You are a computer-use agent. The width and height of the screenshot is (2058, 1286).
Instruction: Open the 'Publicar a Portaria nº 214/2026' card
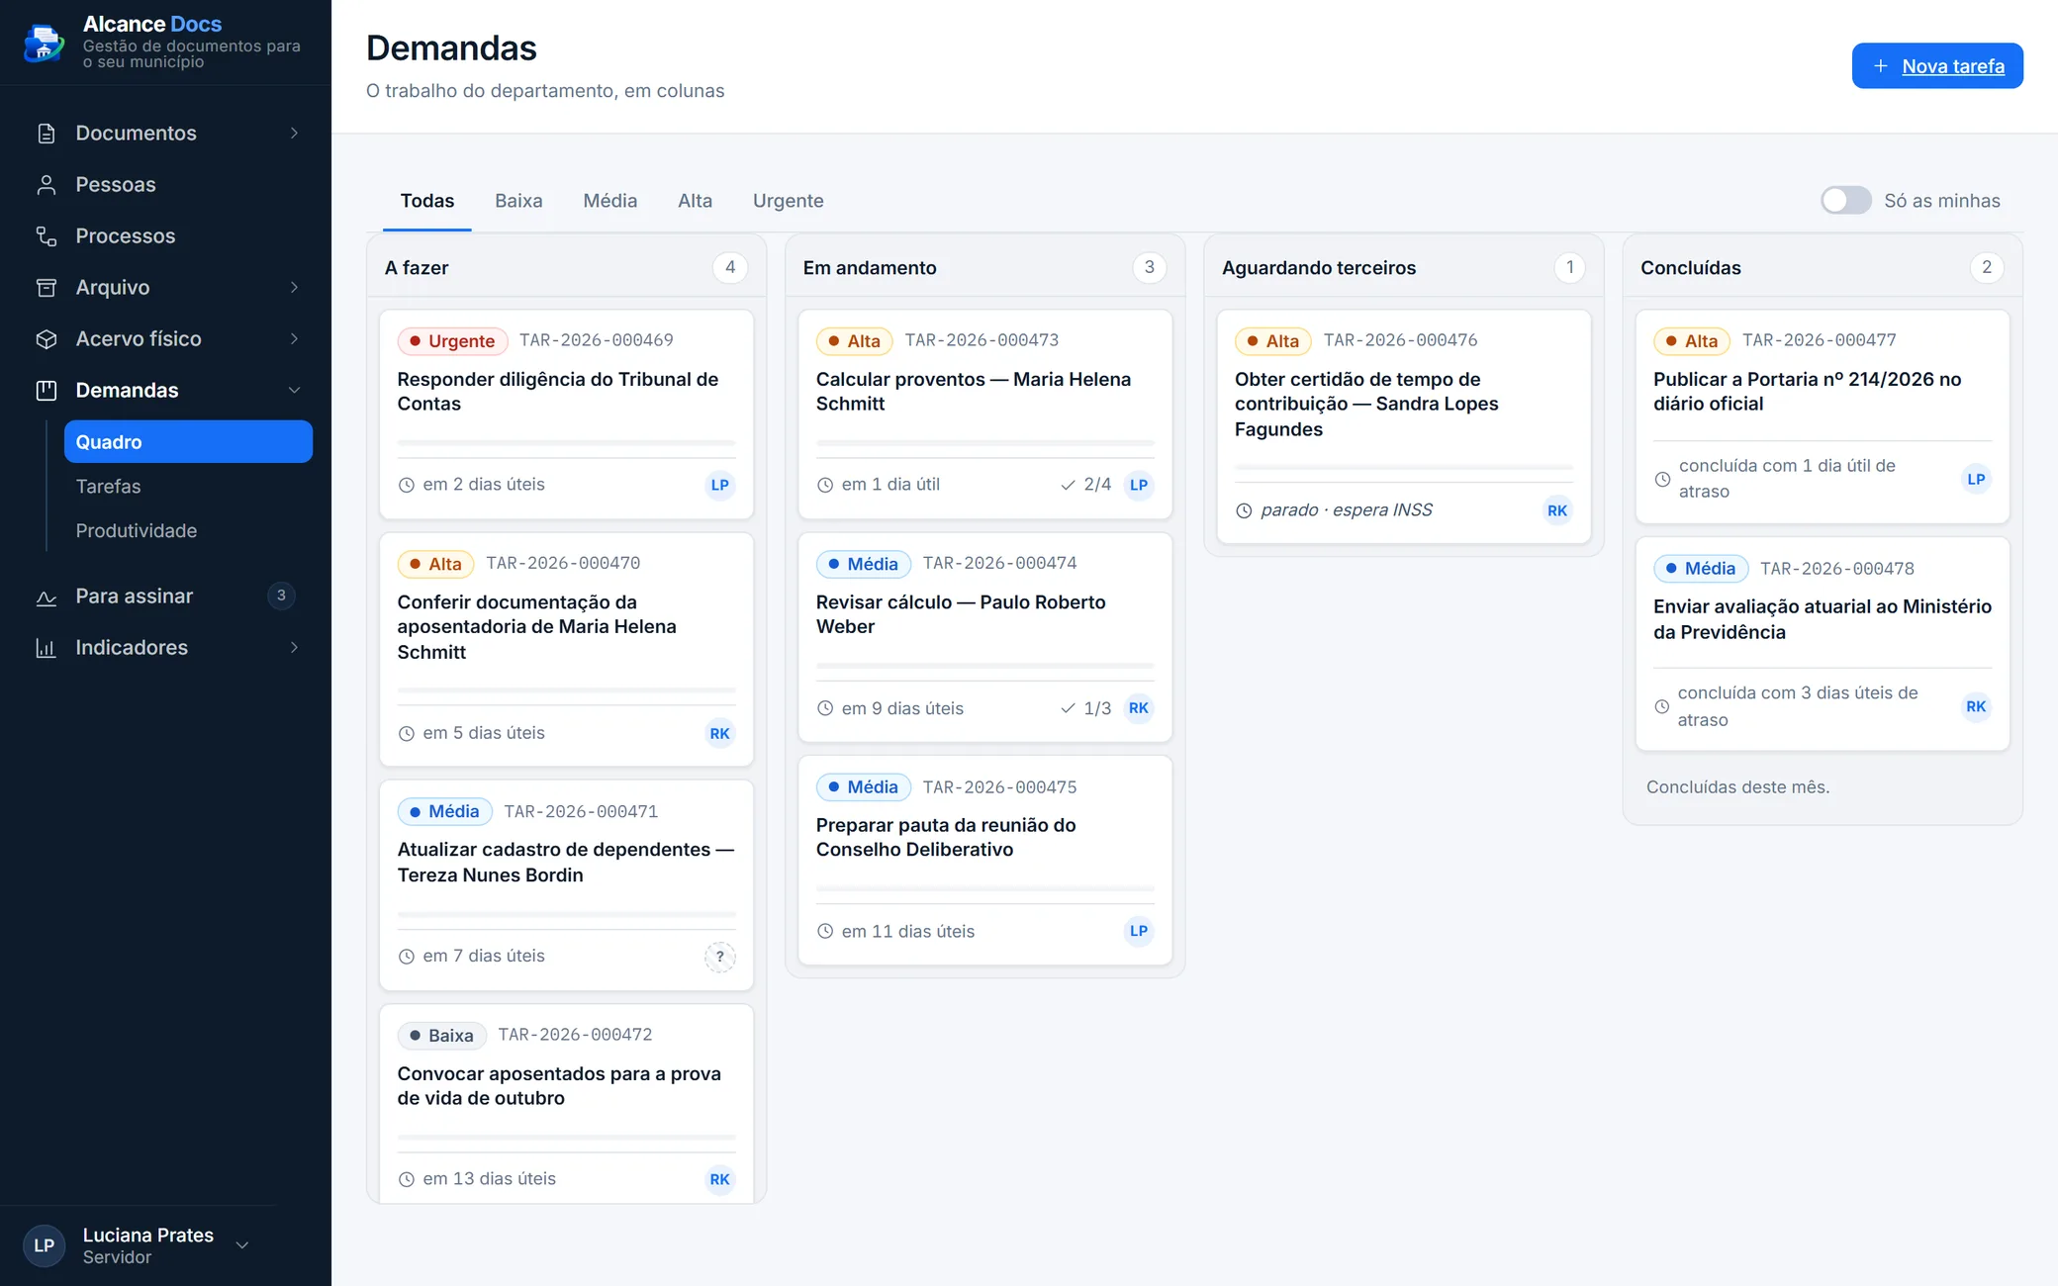click(x=1823, y=416)
